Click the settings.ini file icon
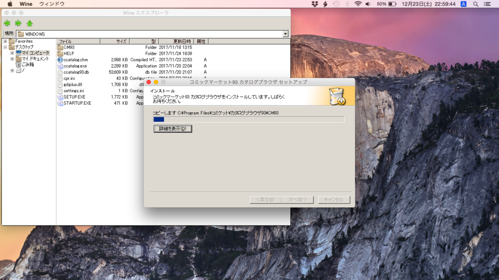The image size is (499, 280). pos(60,91)
